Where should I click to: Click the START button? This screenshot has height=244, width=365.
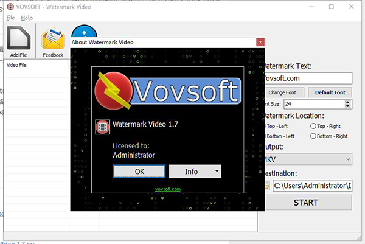308,203
